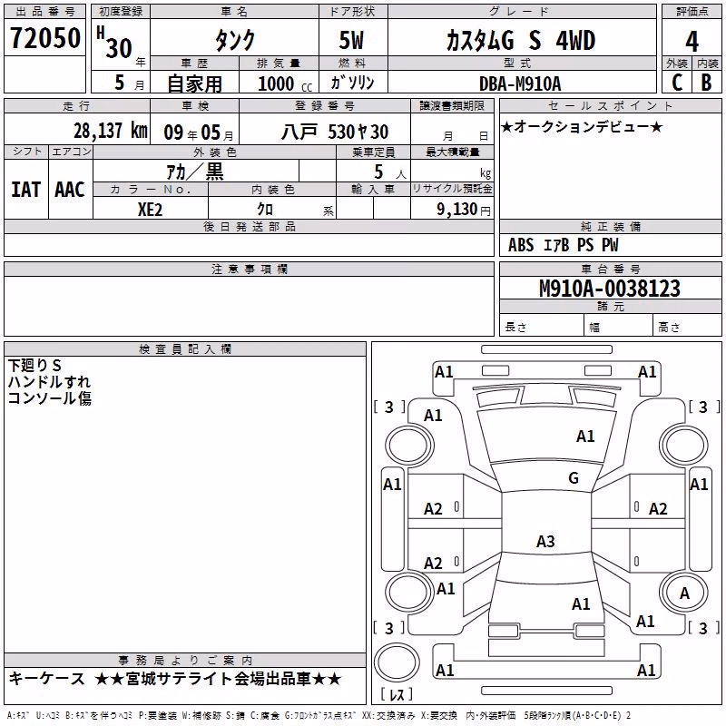Image resolution: width=726 pixels, height=726 pixels.
Task: Select grade カスタムG S 4WD
Action: [521, 40]
